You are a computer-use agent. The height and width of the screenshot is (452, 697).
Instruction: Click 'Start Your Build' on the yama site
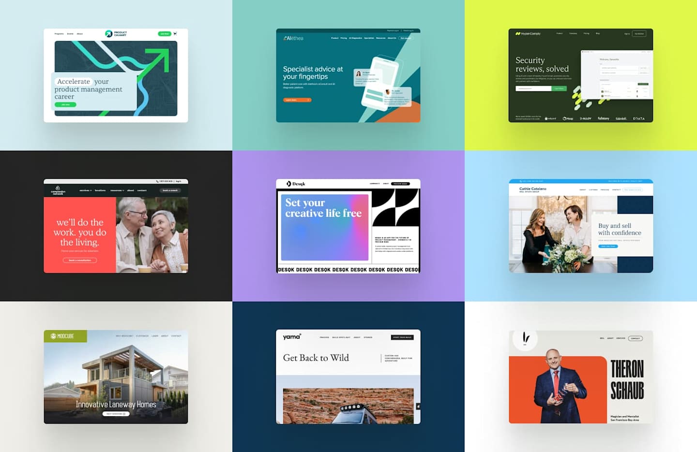(402, 337)
